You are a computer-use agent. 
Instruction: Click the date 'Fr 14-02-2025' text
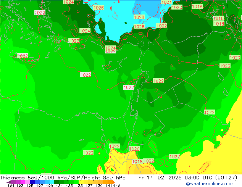160,177
